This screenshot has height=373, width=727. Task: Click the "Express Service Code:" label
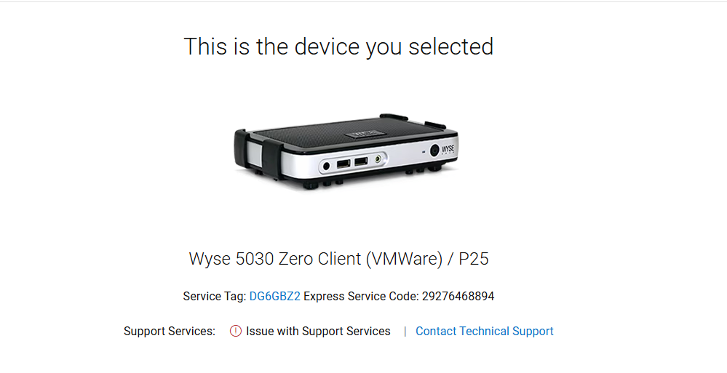361,296
